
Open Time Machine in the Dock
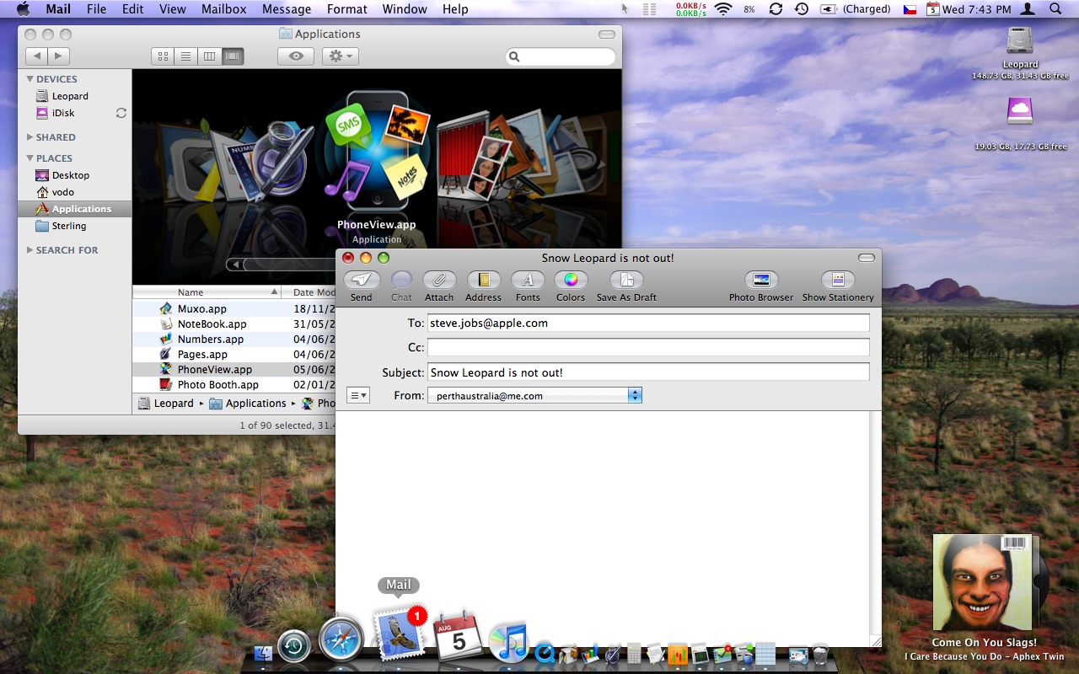[x=294, y=646]
